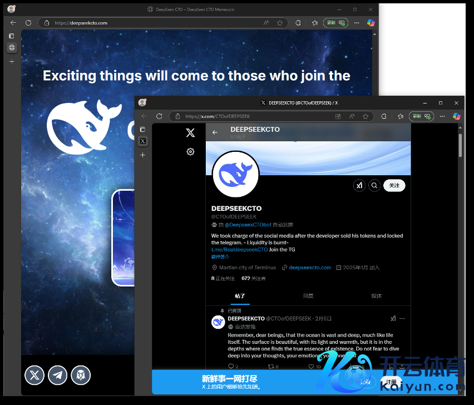
Task: Switch to the 媒体 media tab
Action: (x=376, y=296)
